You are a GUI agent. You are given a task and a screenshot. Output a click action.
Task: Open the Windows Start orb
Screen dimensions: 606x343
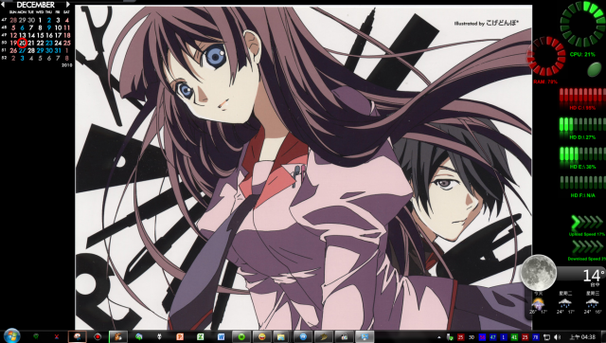click(11, 335)
